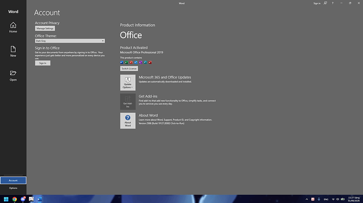The height and width of the screenshot is (203, 363).
Task: Click 'Updates are automatically downloaded and installed' text
Action: [165, 82]
